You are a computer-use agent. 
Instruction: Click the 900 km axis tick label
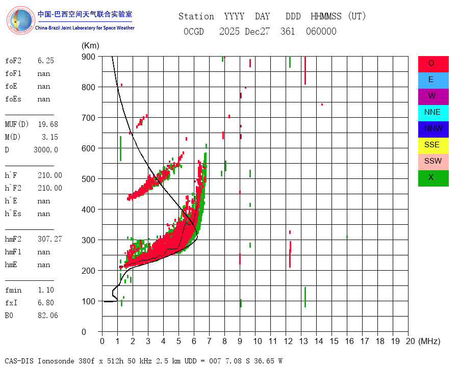tap(88, 57)
